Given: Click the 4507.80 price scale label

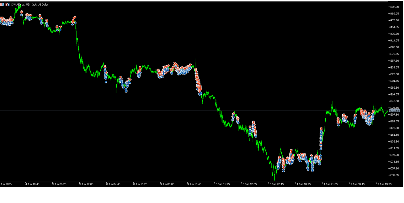Looking at the screenshot, I should [394, 7].
